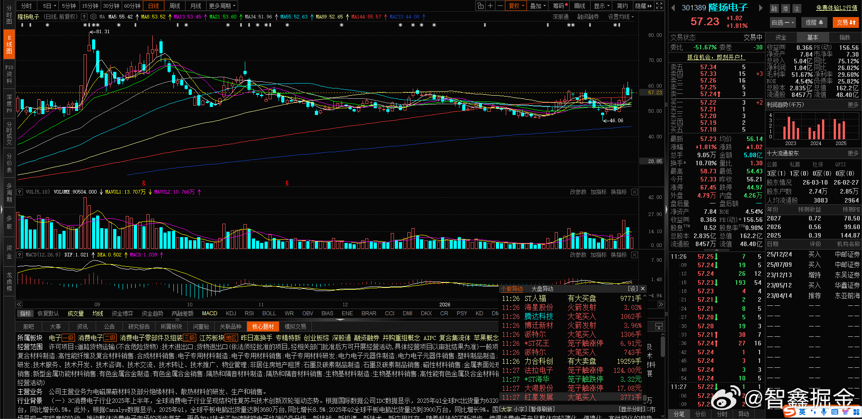This screenshot has height=419, width=862.
Task: Open the 显示 display dropdown
Action: click(601, 6)
